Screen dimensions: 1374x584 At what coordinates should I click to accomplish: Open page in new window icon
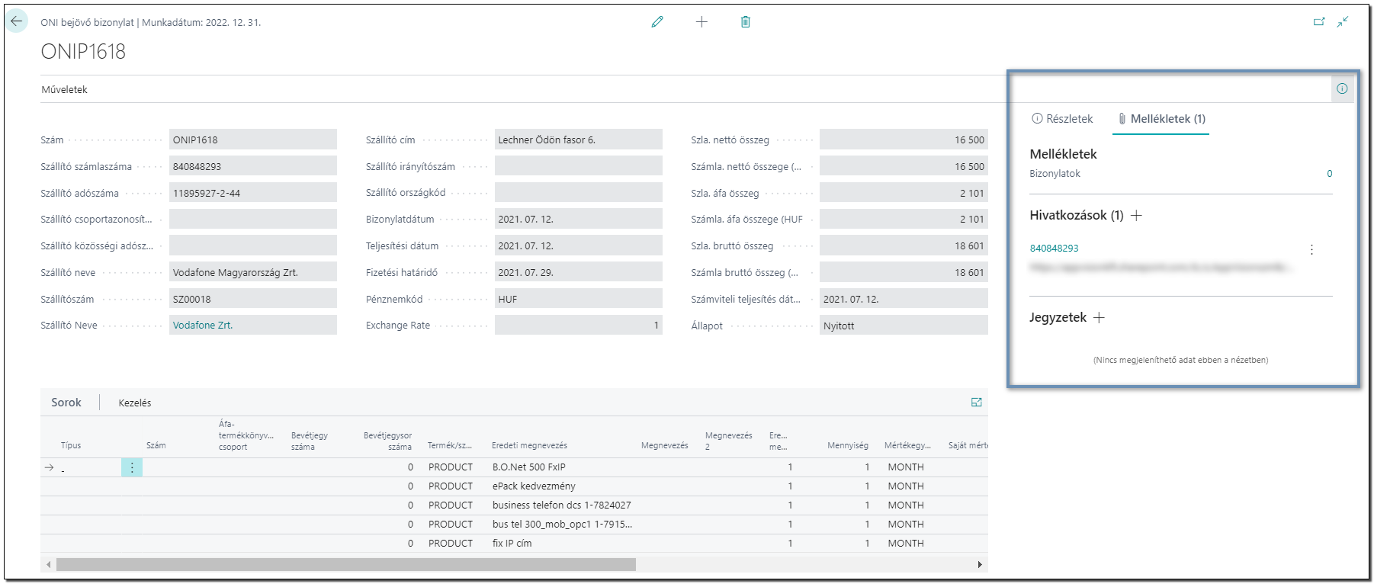pos(1319,22)
